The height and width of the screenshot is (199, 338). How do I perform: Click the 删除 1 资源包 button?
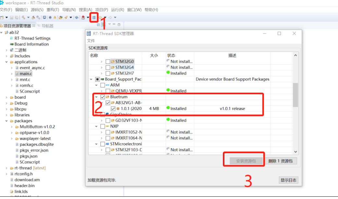pyautogui.click(x=281, y=161)
